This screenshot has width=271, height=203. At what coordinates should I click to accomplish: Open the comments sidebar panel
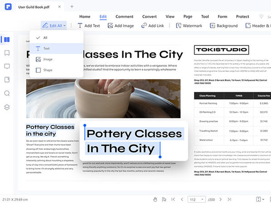pos(7,66)
